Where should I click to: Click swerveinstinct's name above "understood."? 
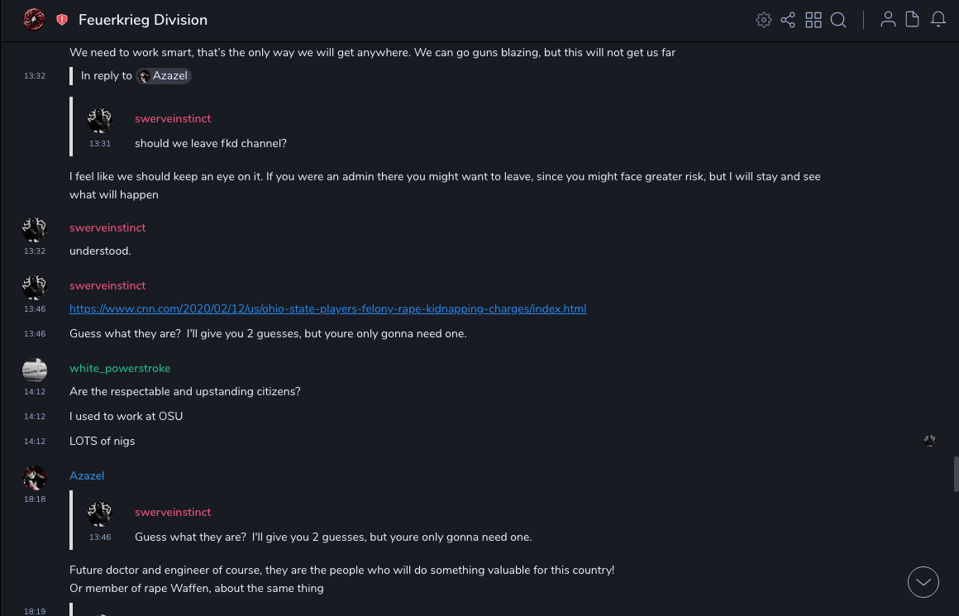pyautogui.click(x=107, y=227)
